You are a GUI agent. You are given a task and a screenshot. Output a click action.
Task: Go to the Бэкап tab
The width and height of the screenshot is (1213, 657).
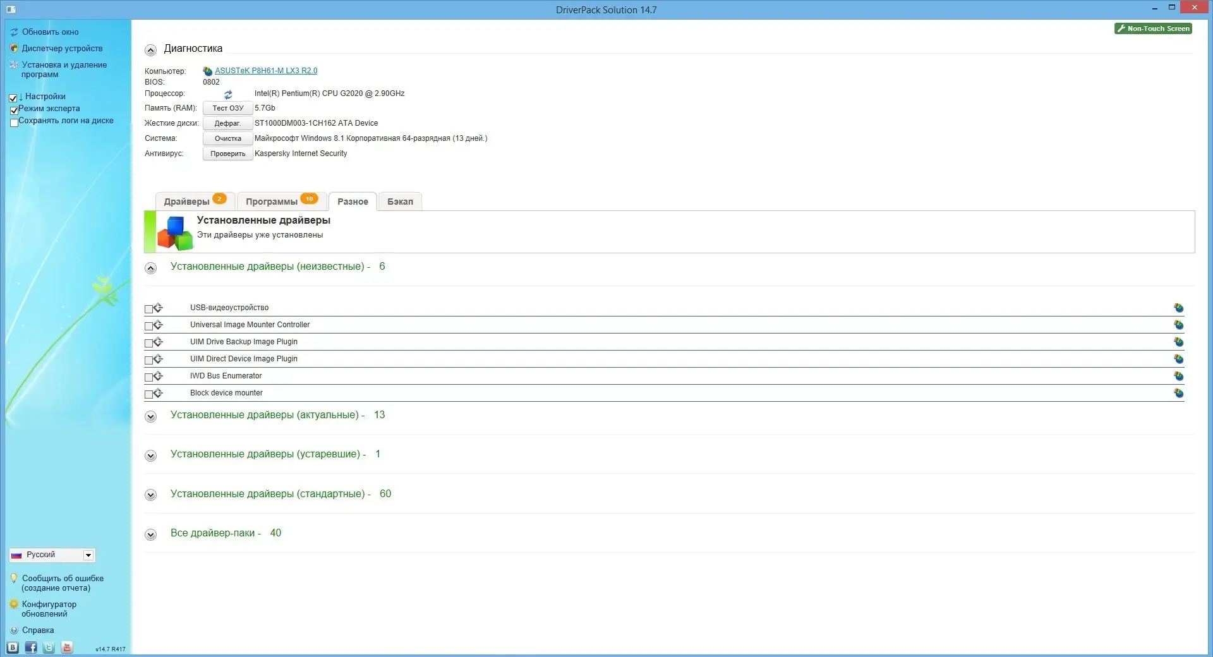400,201
